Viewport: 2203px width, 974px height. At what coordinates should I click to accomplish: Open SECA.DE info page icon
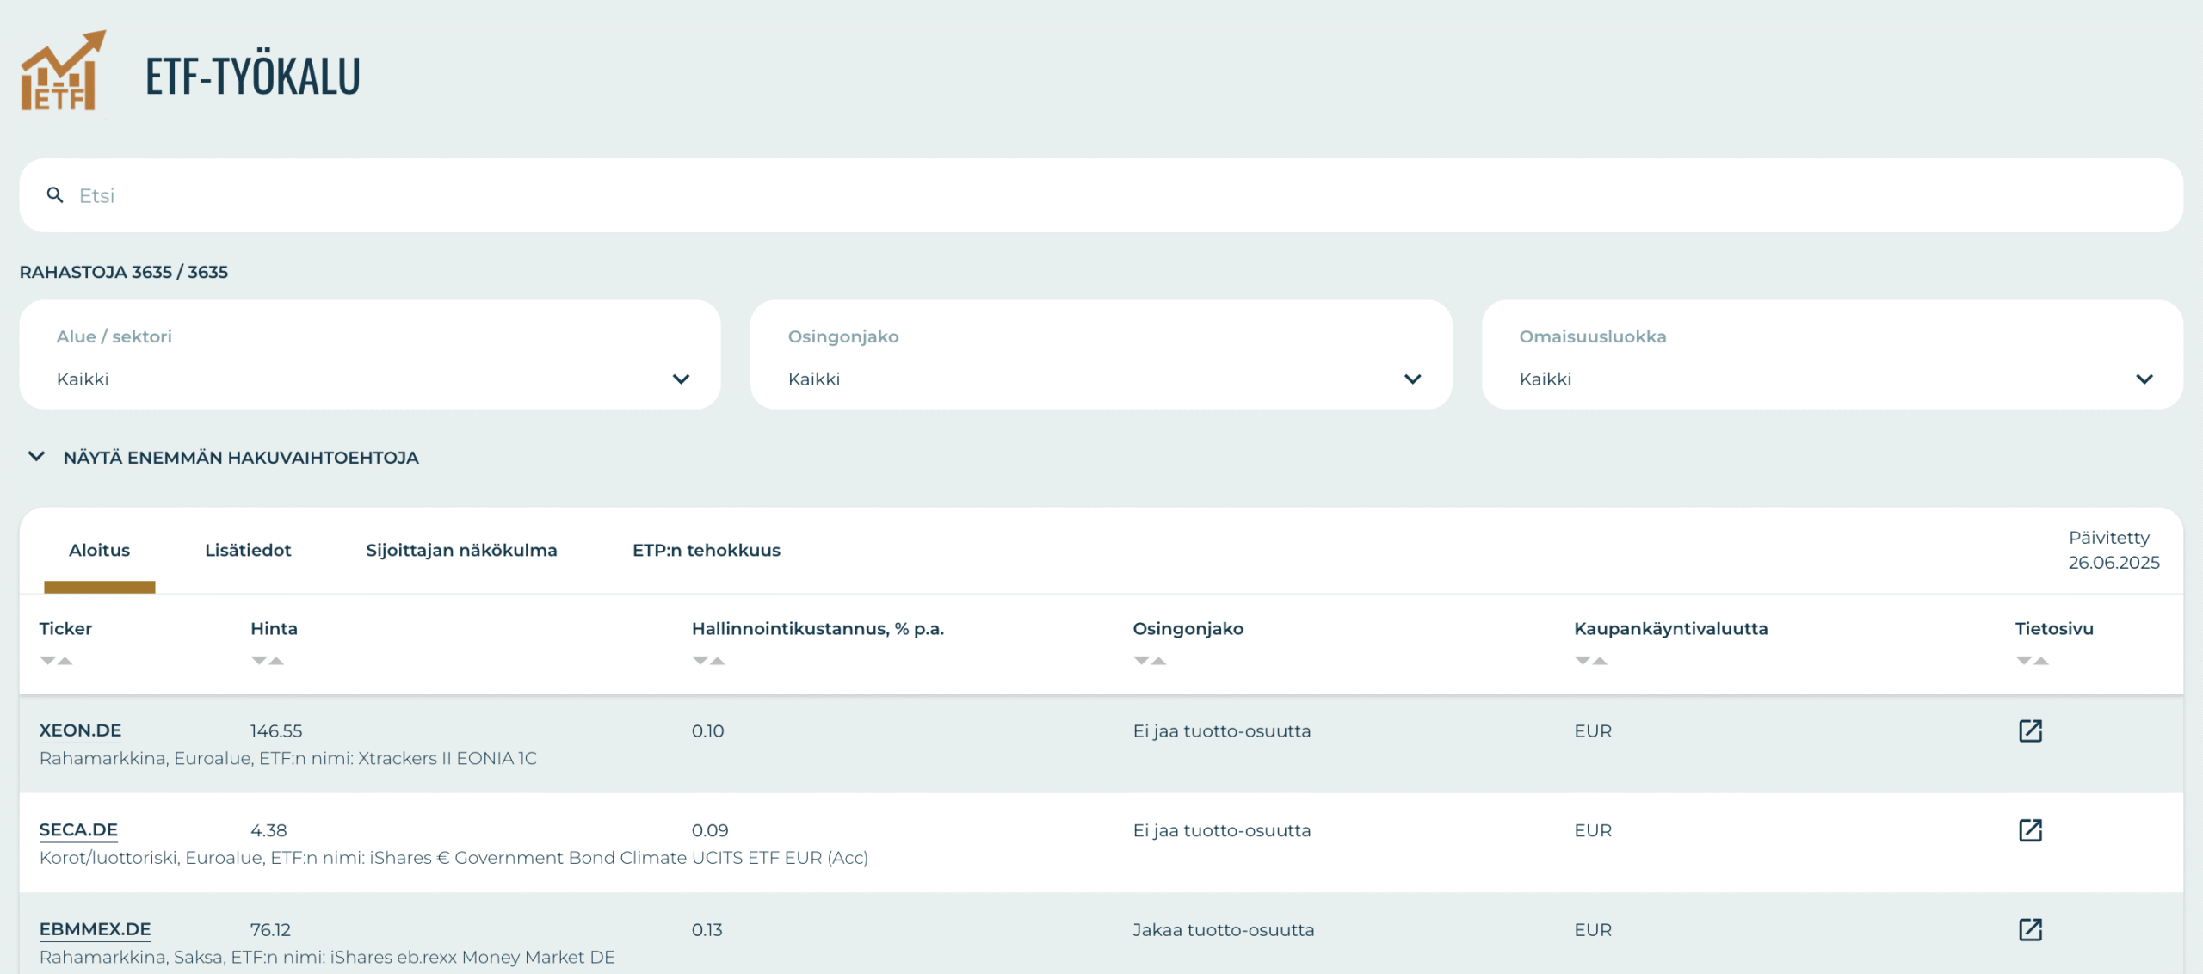click(x=2030, y=830)
